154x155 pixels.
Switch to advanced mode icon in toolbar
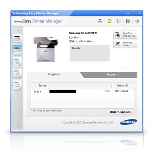click(x=100, y=21)
